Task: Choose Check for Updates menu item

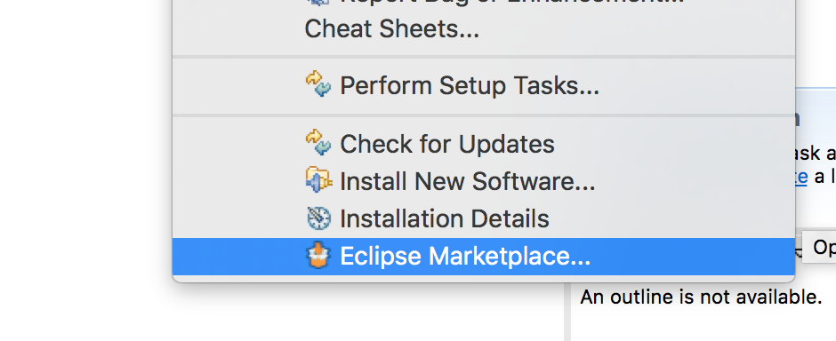Action: pos(484,144)
